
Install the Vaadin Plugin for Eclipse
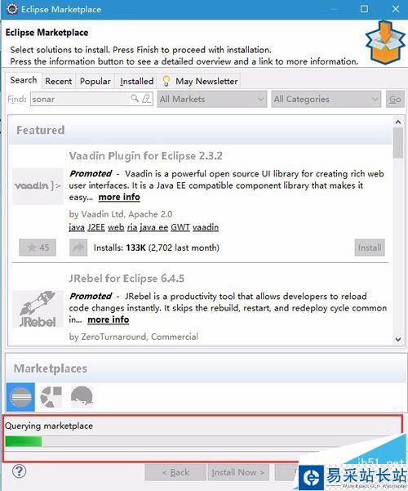pos(370,248)
